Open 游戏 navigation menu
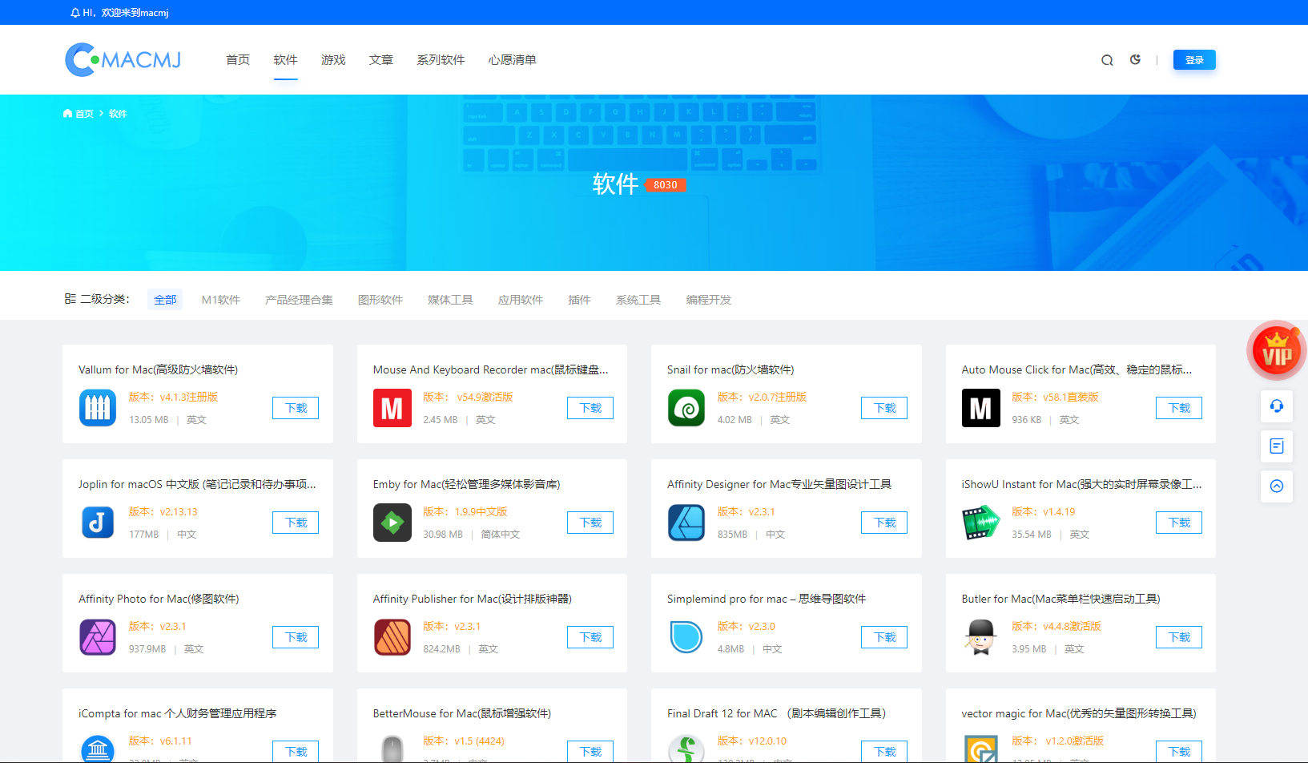The image size is (1308, 763). [x=333, y=60]
